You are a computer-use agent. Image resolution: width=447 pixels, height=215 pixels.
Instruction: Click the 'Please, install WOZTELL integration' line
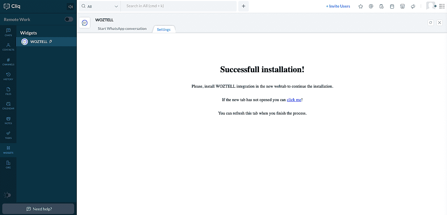(263, 86)
